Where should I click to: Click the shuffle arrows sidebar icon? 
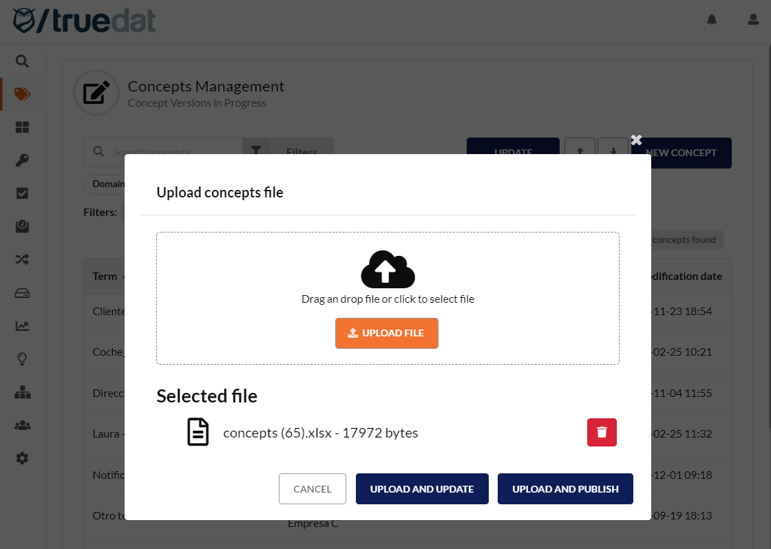(x=22, y=259)
